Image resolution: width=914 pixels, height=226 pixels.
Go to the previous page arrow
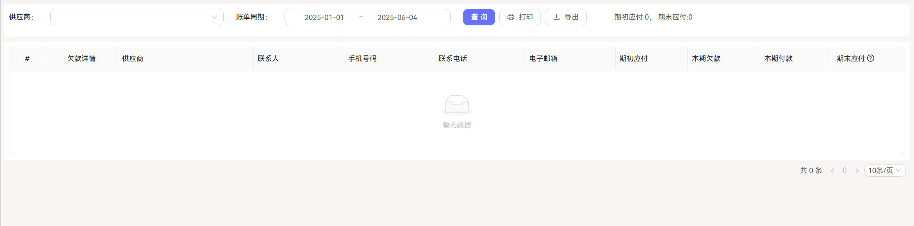pyautogui.click(x=832, y=171)
